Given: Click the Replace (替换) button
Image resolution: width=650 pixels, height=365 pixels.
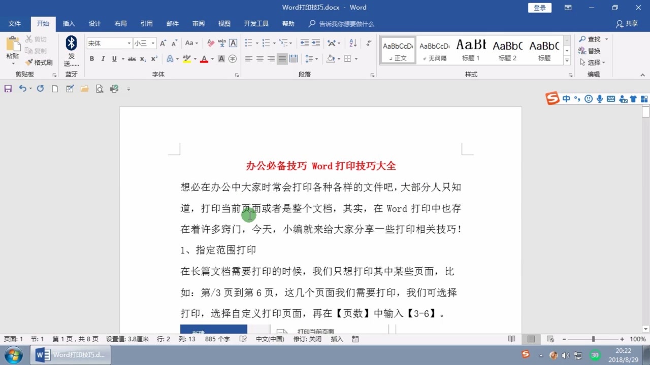Looking at the screenshot, I should click(590, 51).
